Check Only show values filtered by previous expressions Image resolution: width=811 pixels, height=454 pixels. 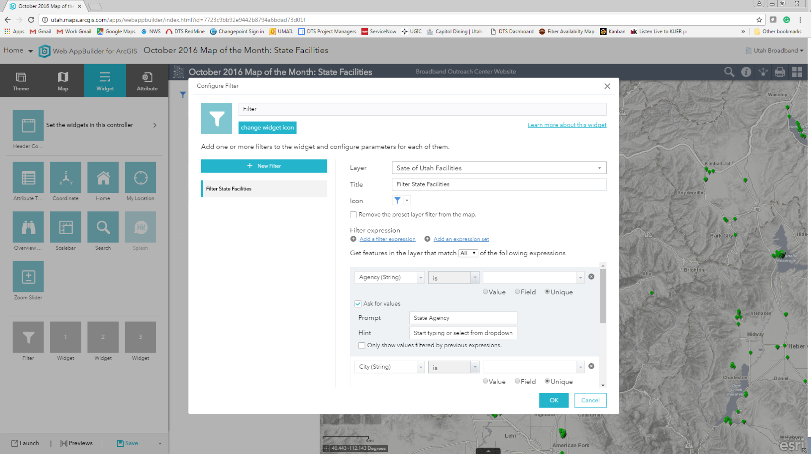tap(362, 346)
